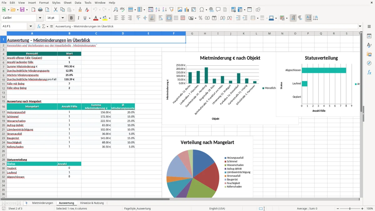Open the Function Wizard fx icon
Viewport: 375px width, 211px height.
point(39,27)
